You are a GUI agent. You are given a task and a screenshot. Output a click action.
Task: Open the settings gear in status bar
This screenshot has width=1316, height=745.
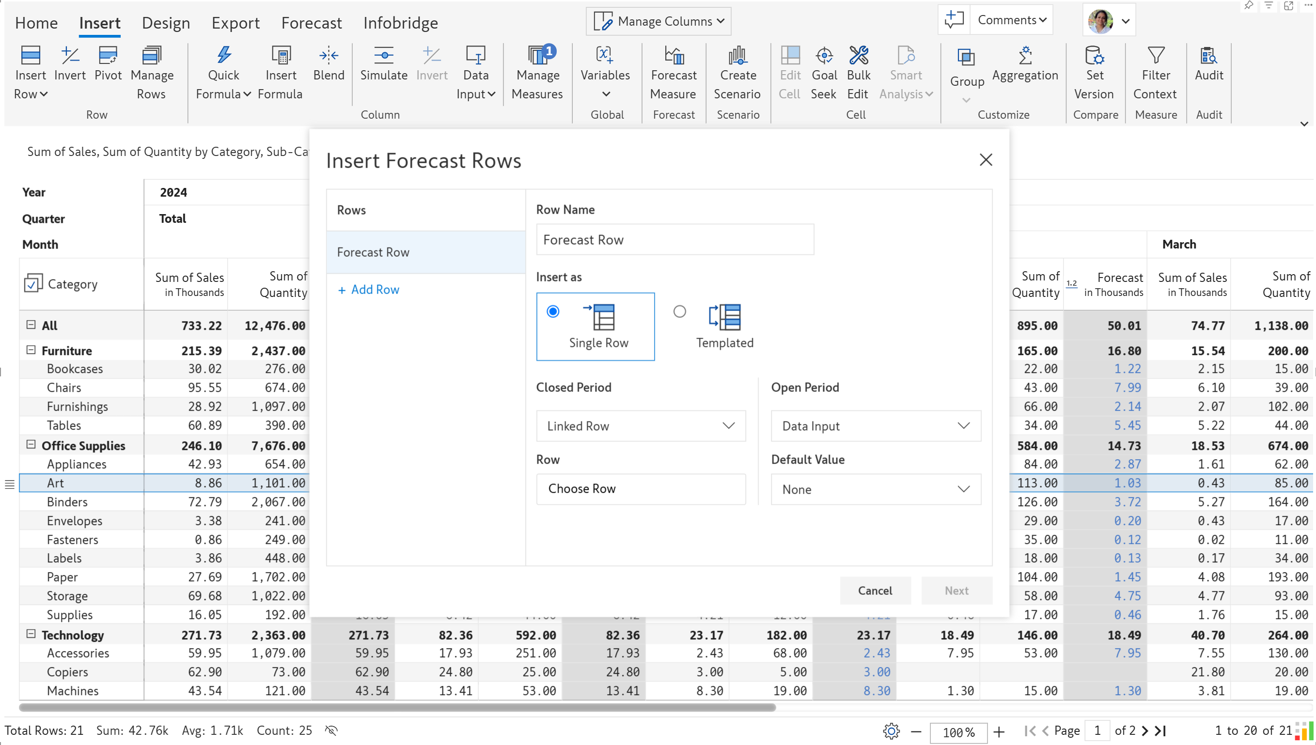tap(891, 731)
